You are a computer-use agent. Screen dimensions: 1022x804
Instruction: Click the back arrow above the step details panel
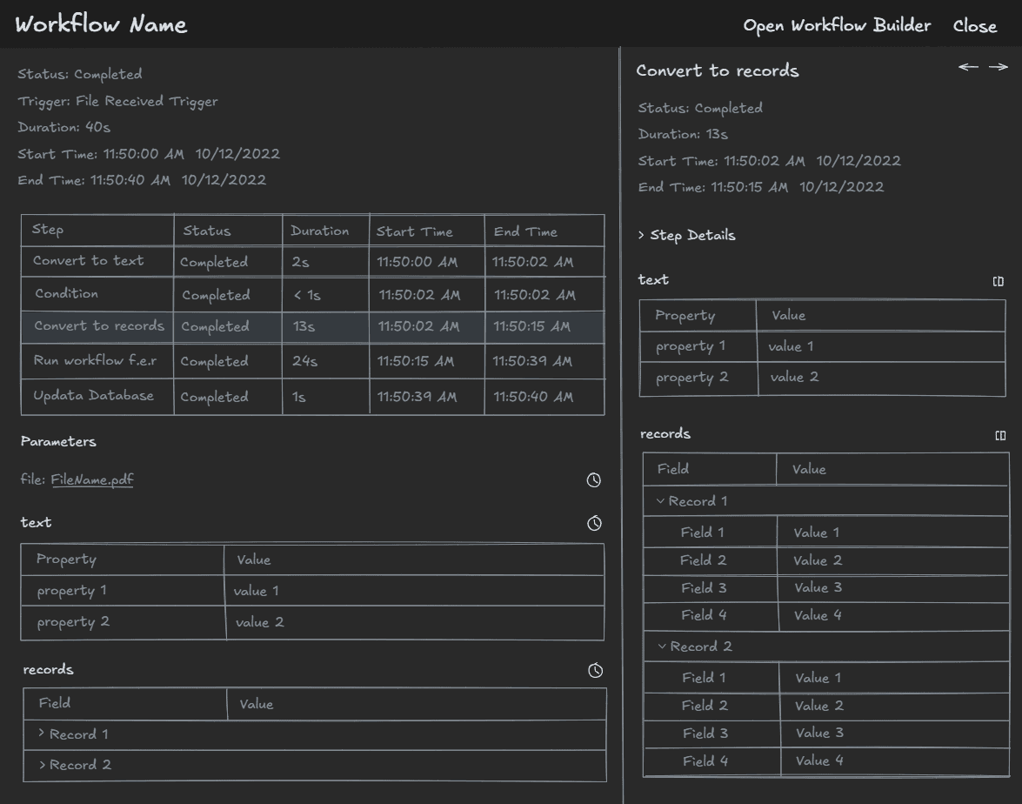click(x=967, y=66)
